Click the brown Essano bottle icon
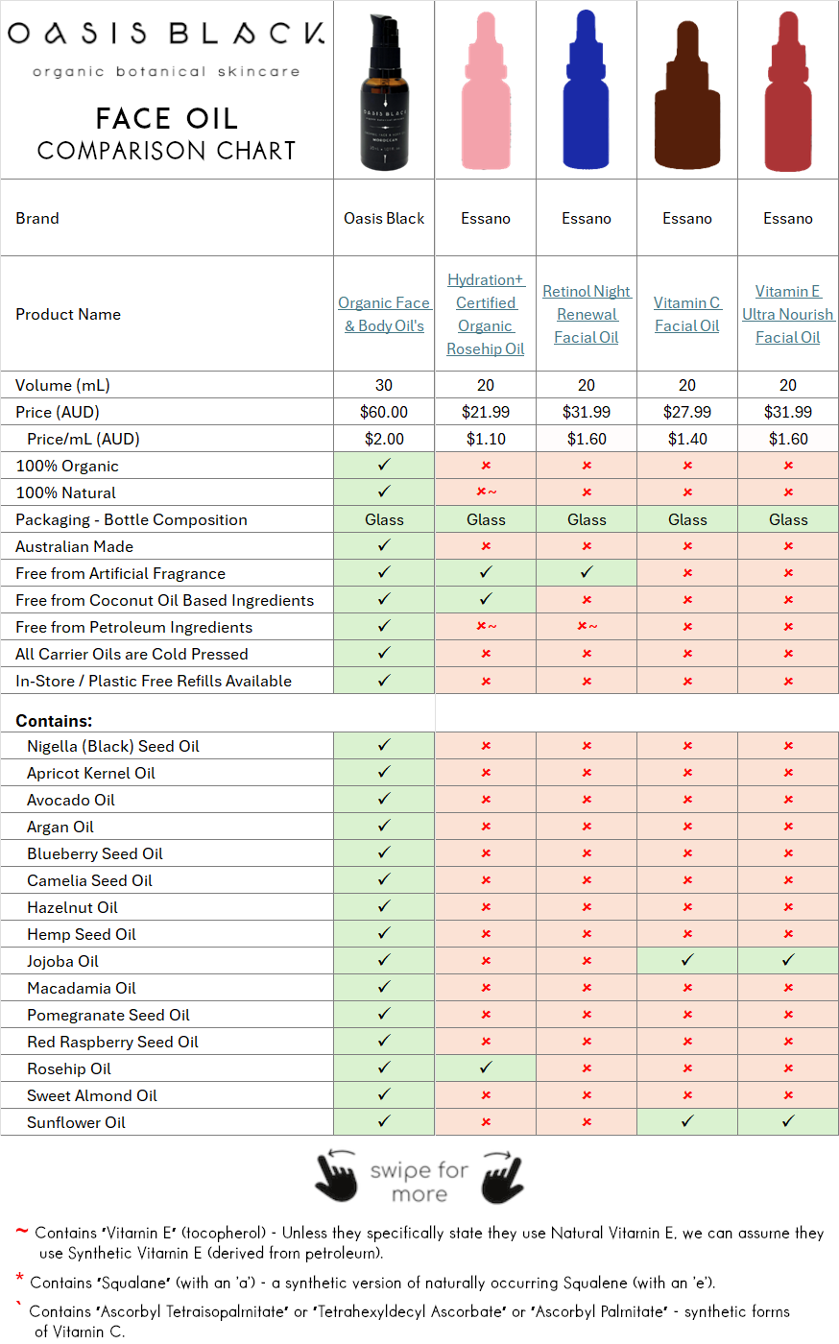The height and width of the screenshot is (1344, 839). pos(687,96)
